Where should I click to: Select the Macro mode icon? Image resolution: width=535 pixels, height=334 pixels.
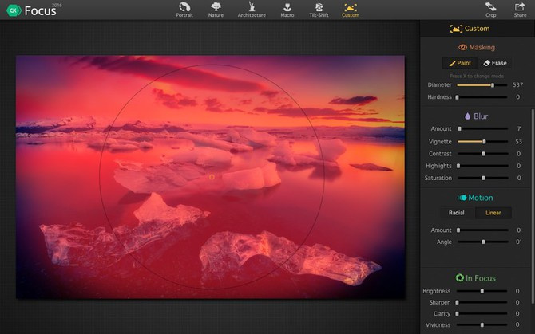click(x=287, y=10)
